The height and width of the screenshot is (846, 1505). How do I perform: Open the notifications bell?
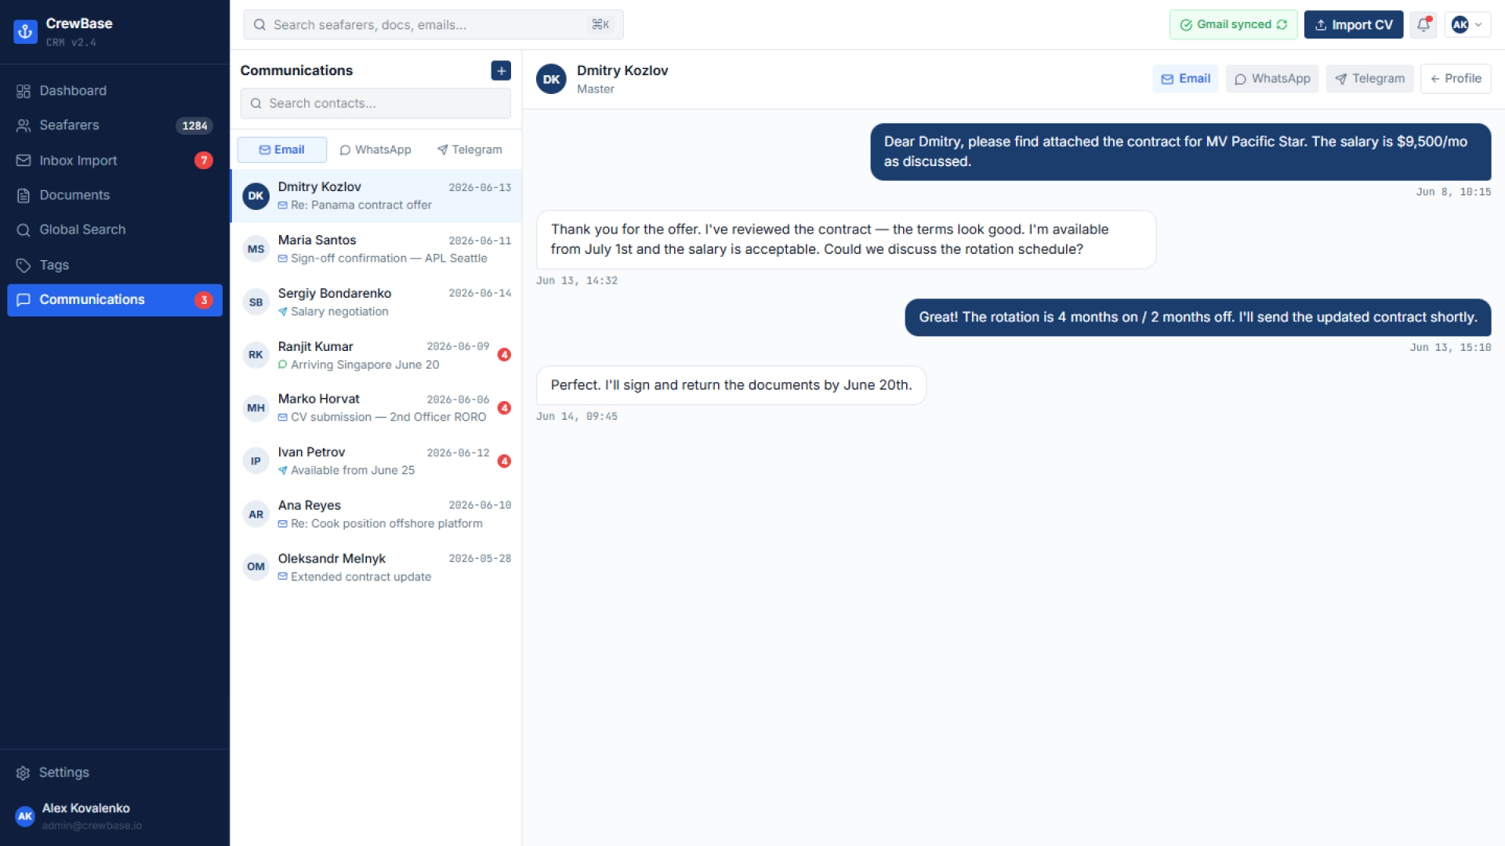(1423, 24)
